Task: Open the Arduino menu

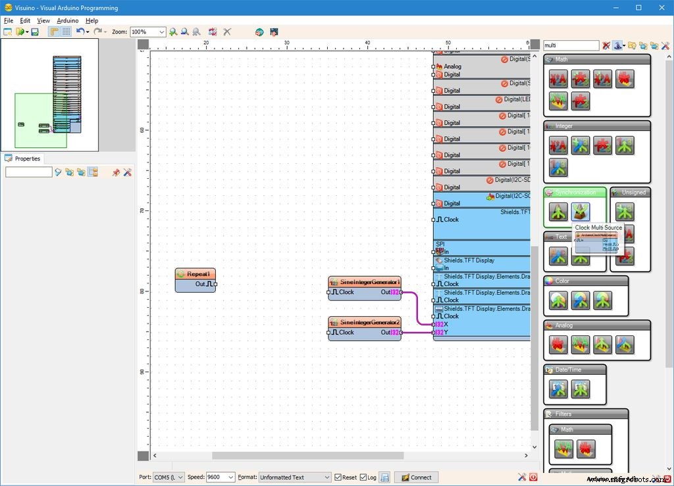Action: point(68,20)
